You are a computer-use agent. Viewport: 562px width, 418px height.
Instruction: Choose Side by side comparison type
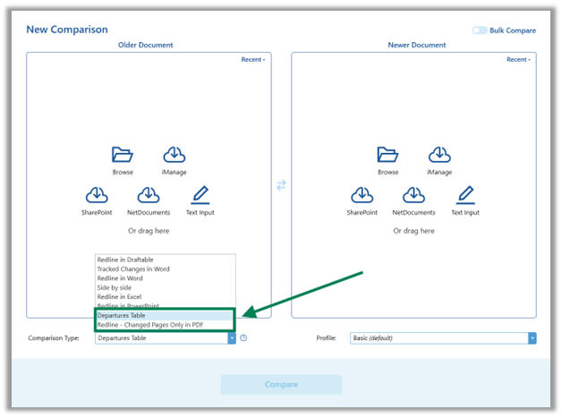click(x=166, y=287)
